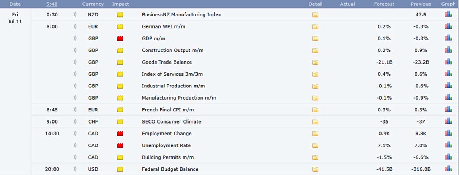Screen dimensions: 459x175
Task: Click Manufacturing Production m/m event name
Action: tap(179, 98)
